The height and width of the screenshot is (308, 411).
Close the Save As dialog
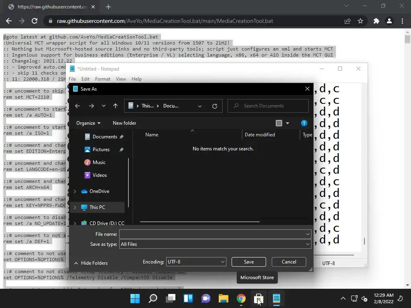(x=307, y=89)
